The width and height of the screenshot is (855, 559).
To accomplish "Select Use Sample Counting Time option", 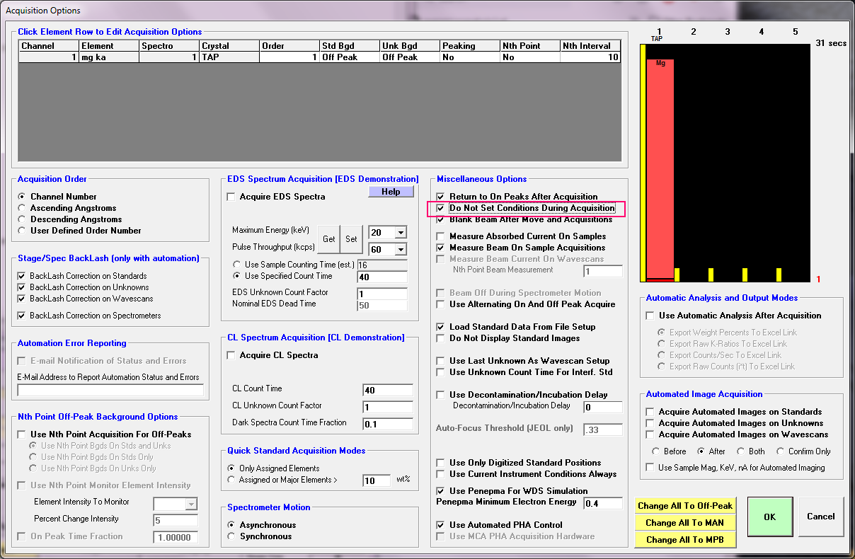I will click(x=237, y=265).
